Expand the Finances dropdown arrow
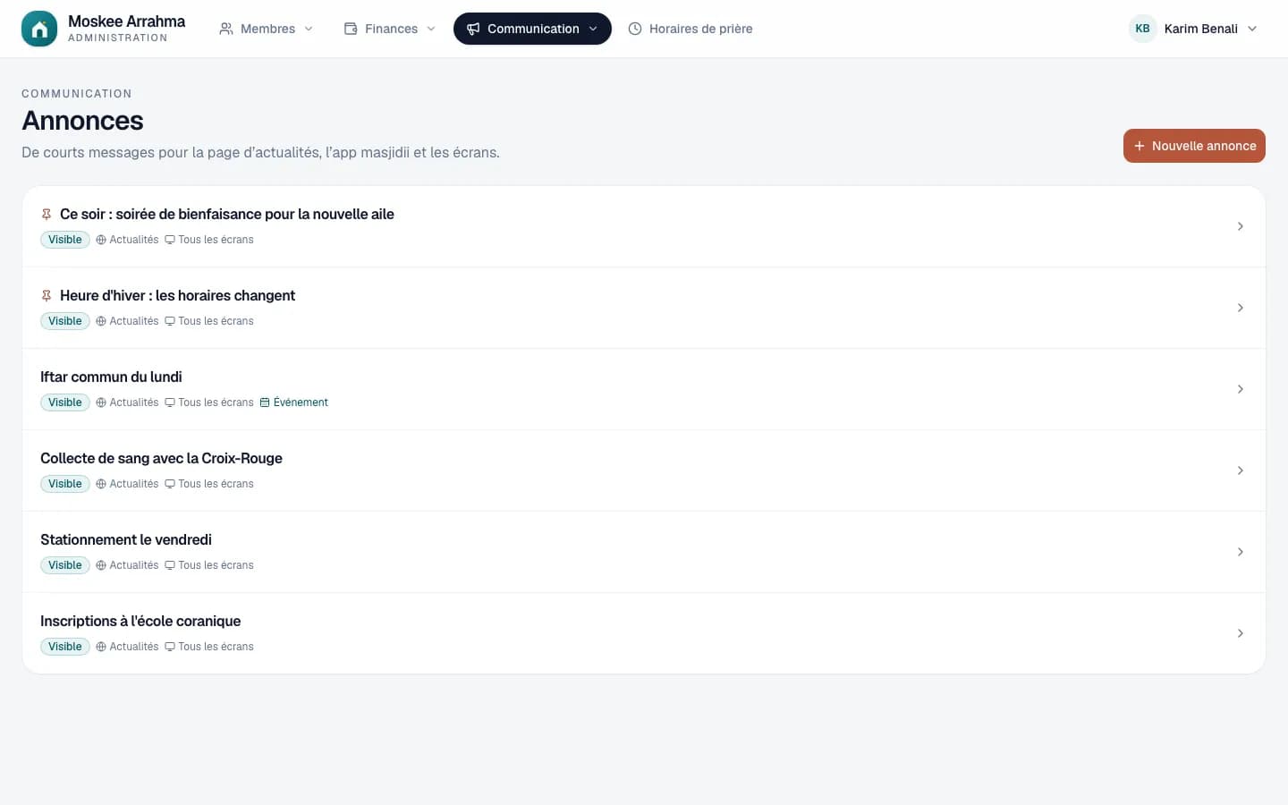1288x805 pixels. click(431, 29)
